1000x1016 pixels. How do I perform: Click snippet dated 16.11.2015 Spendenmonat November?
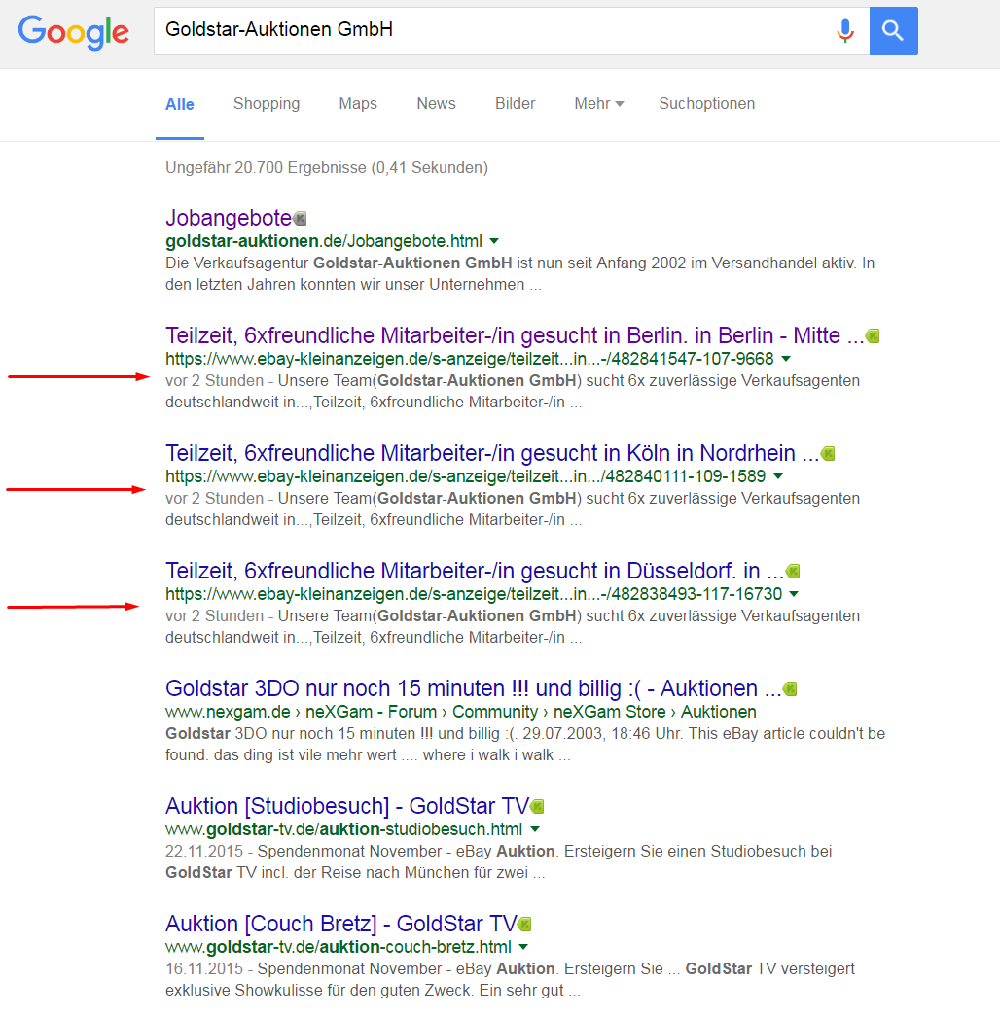coord(511,979)
